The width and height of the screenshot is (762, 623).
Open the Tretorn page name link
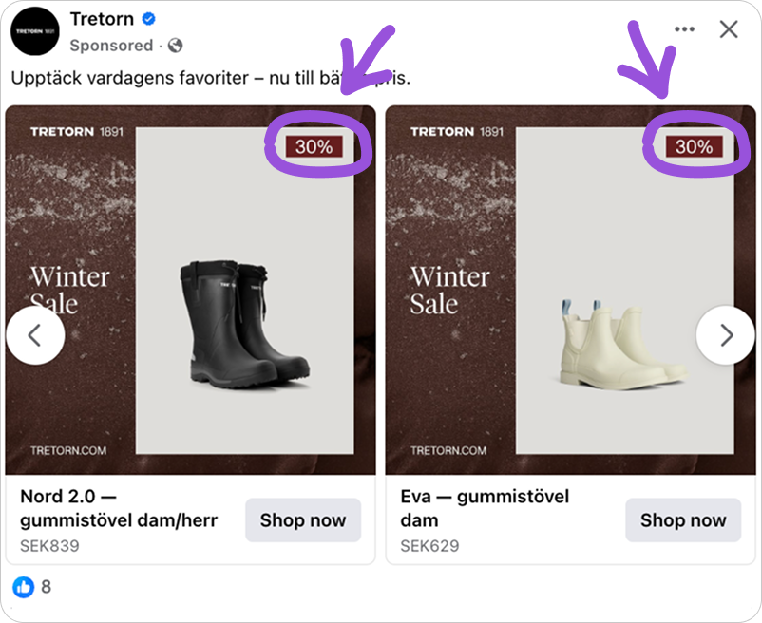pyautogui.click(x=100, y=19)
